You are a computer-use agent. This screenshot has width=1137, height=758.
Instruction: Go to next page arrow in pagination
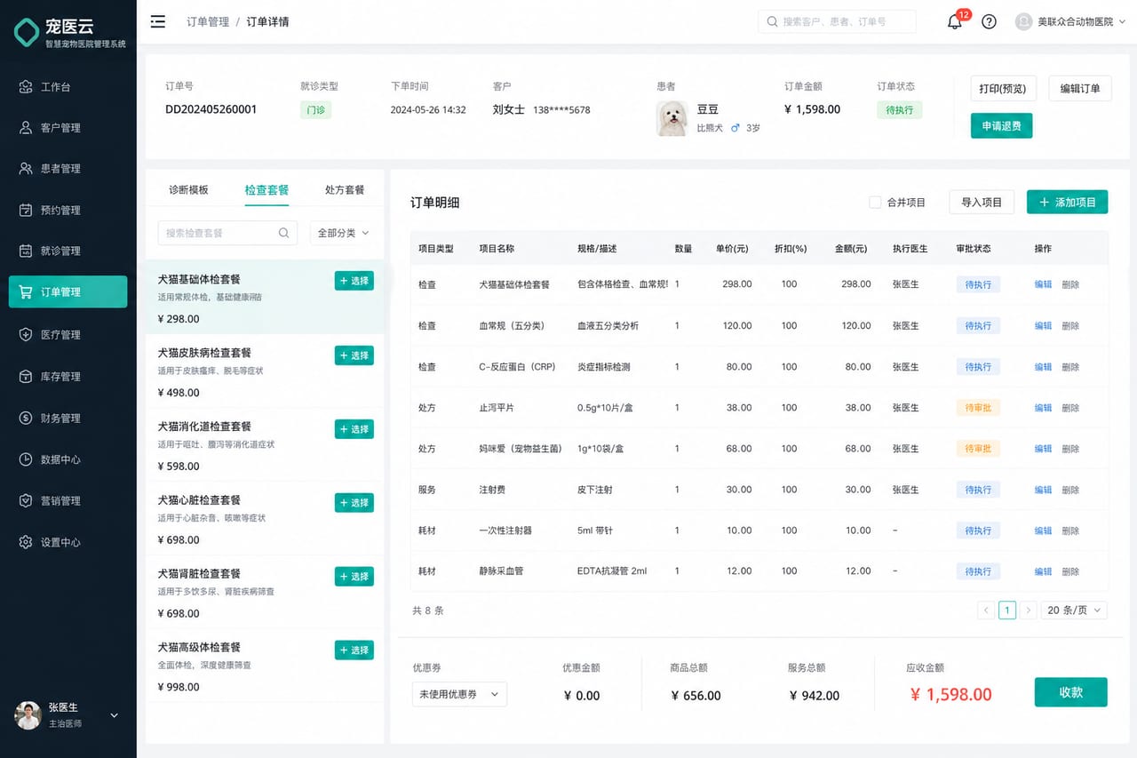point(1028,610)
